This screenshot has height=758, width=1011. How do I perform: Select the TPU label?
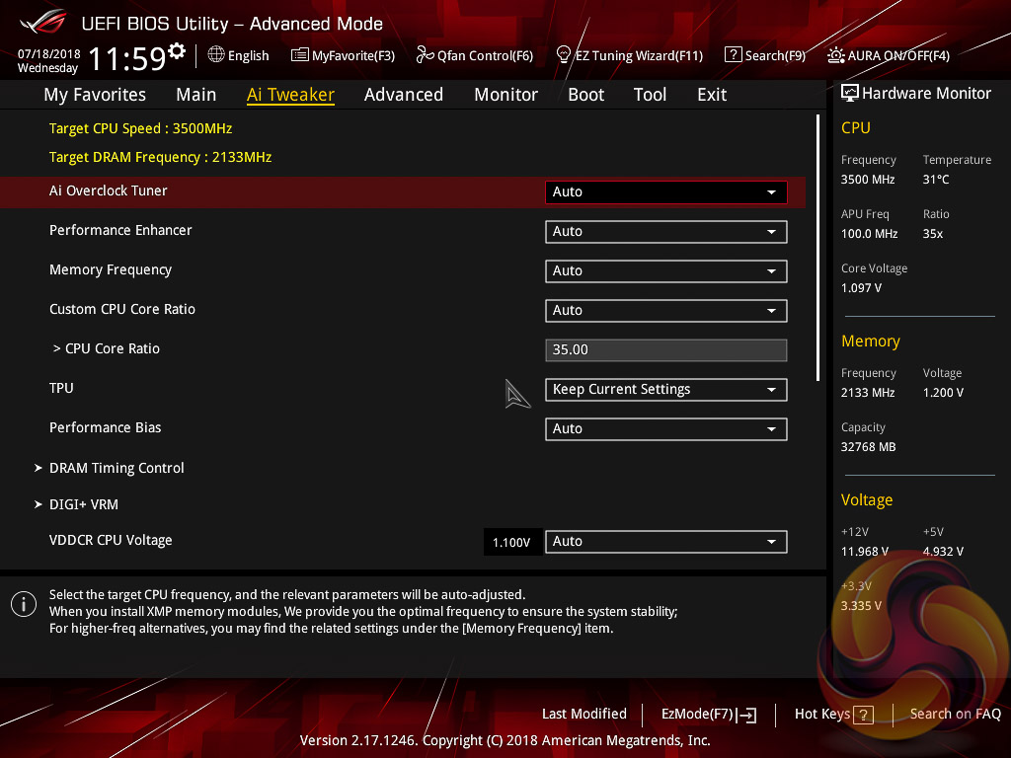[61, 388]
